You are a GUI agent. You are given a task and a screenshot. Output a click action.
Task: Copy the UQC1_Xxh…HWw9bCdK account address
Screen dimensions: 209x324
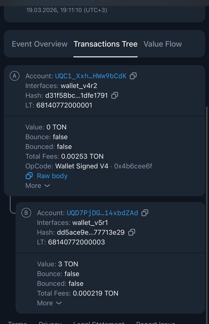click(x=133, y=76)
